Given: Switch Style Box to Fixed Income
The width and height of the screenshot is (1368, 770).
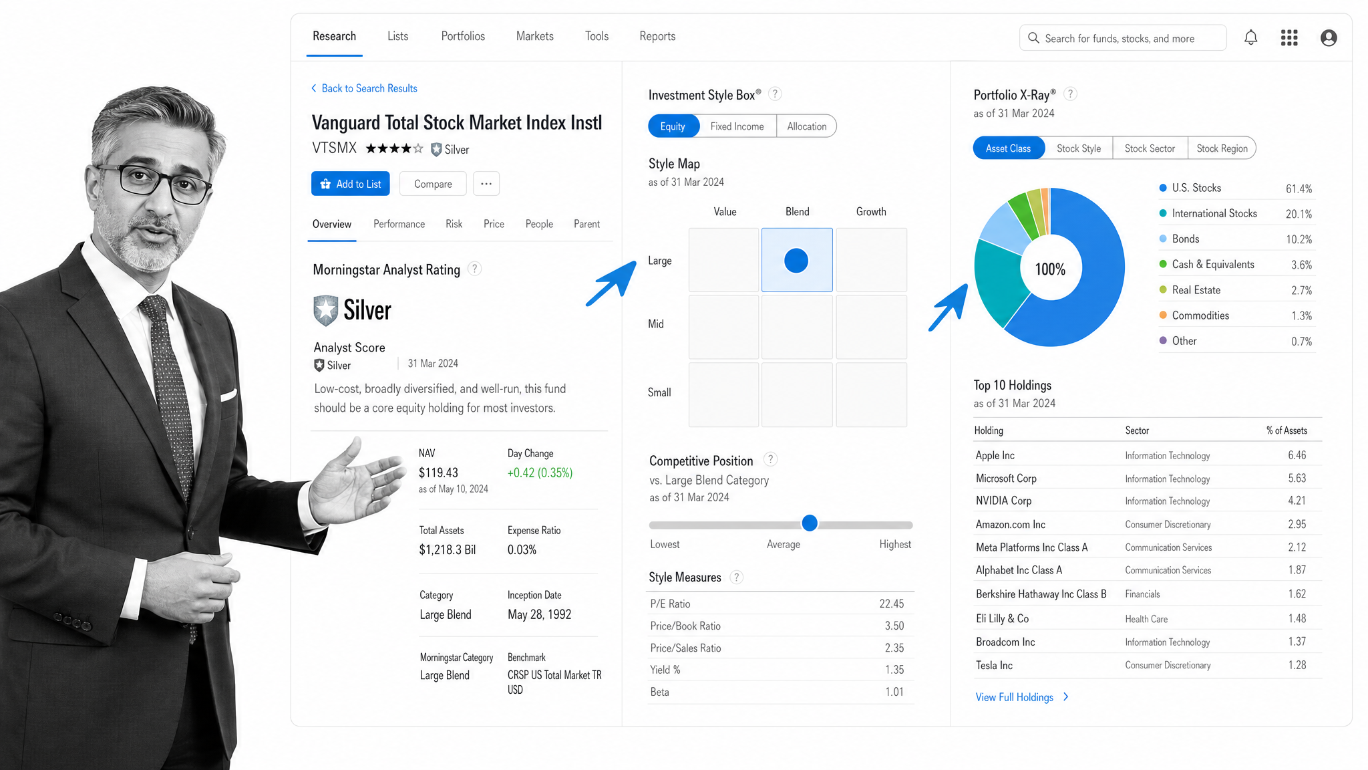Looking at the screenshot, I should (737, 126).
